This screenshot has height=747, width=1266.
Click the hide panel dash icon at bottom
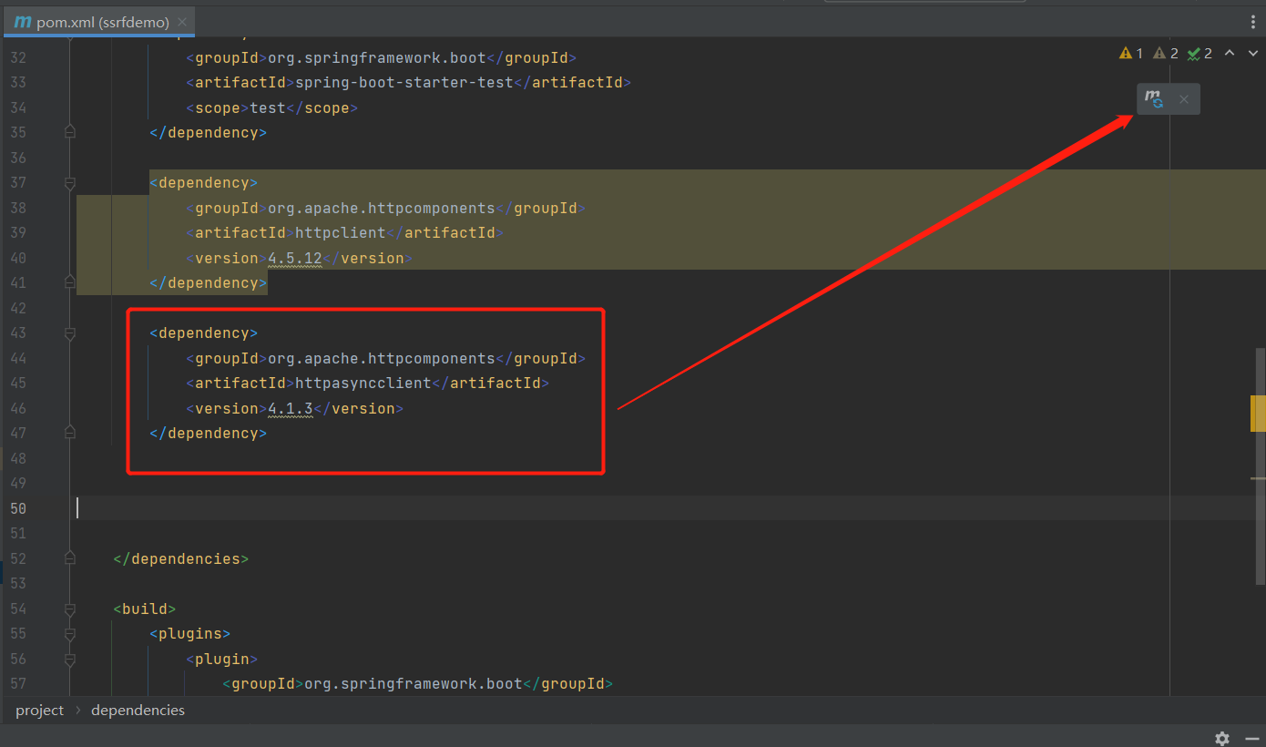pyautogui.click(x=1252, y=738)
